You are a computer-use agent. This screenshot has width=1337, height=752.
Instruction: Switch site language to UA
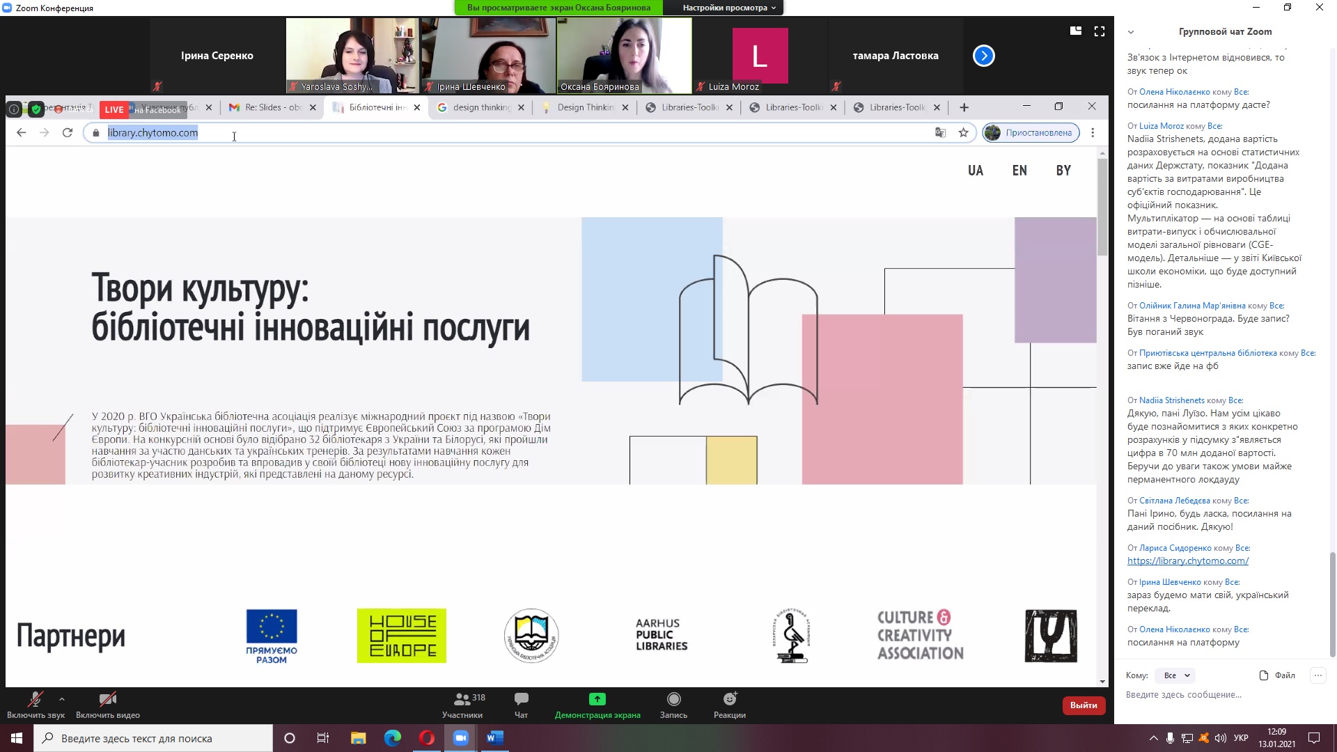pyautogui.click(x=975, y=171)
